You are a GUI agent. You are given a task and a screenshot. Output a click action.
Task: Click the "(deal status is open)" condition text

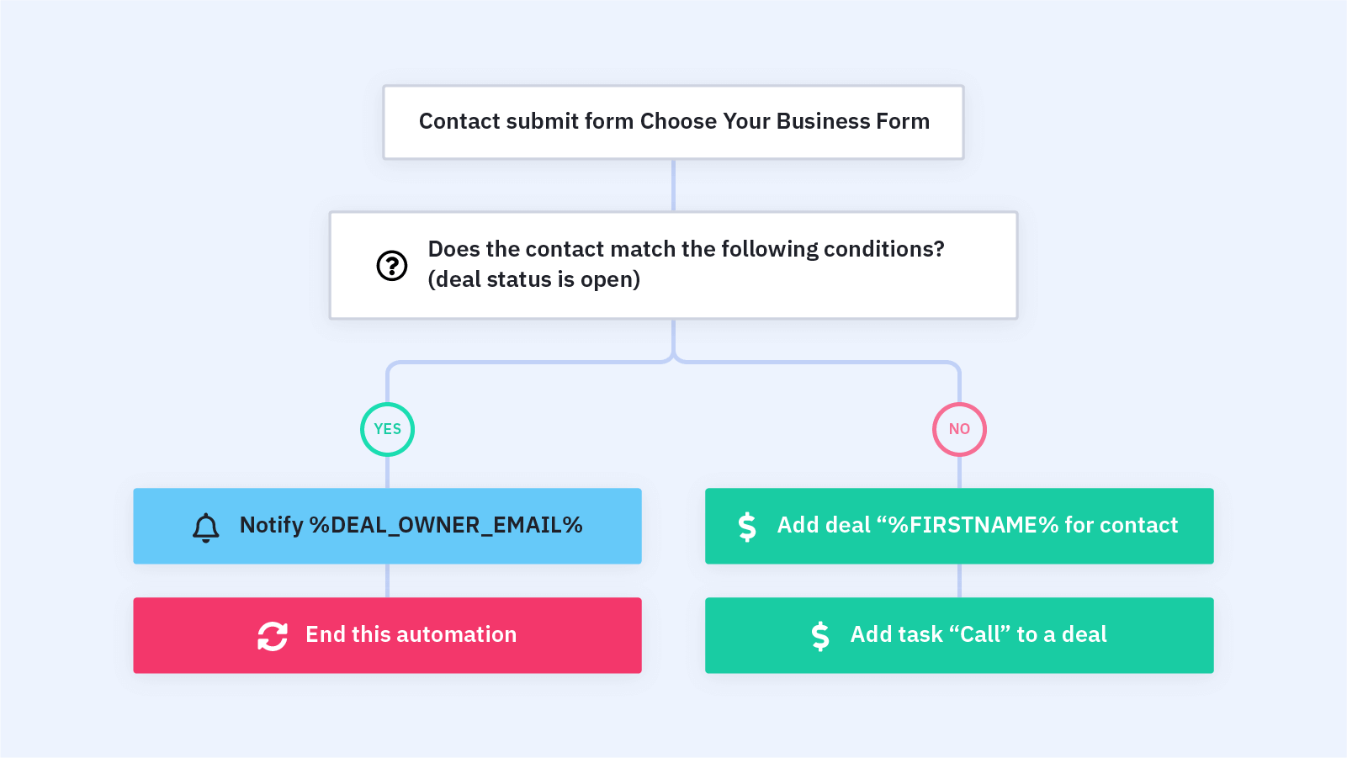(x=534, y=279)
